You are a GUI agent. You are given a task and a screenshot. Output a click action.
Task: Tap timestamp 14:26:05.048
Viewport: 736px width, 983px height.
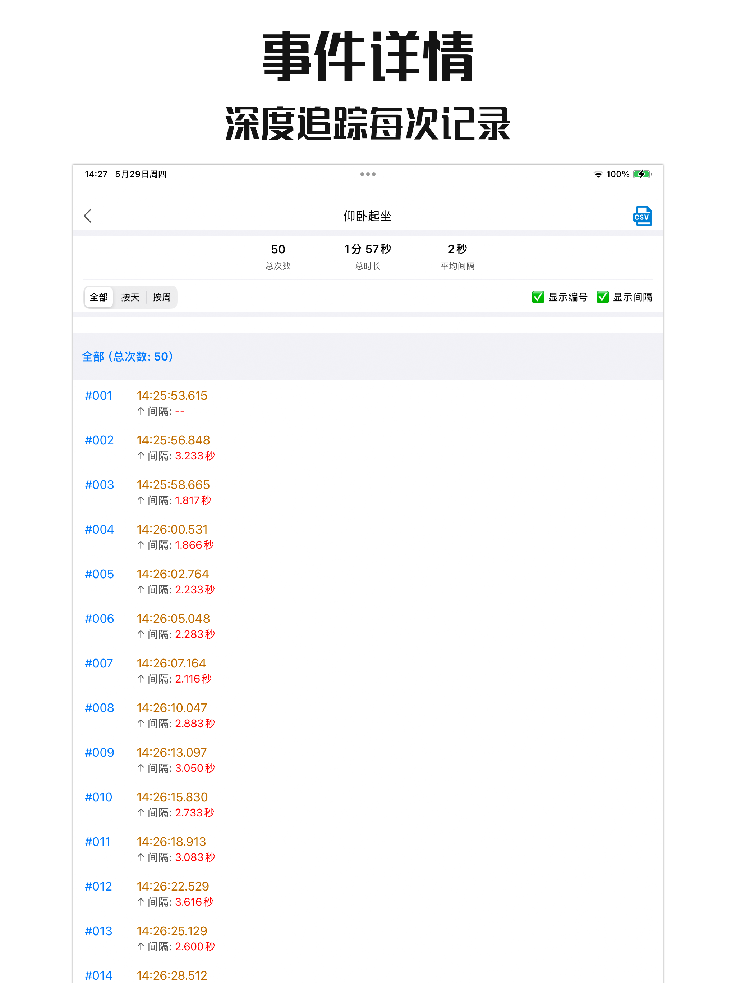tap(173, 619)
